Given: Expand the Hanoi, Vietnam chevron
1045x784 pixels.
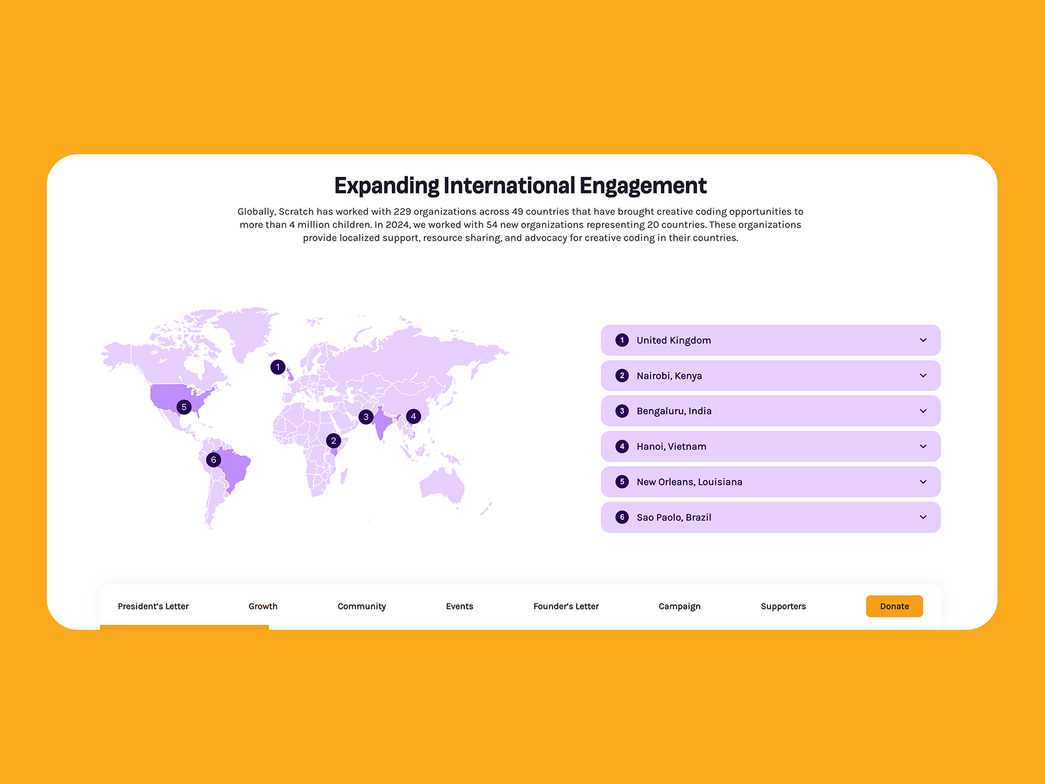Looking at the screenshot, I should click(923, 446).
